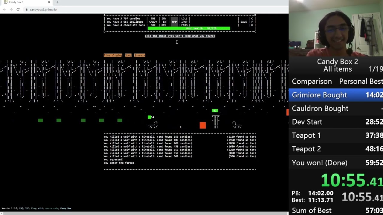This screenshot has height=215, width=383.
Task: Click 'You have 3 797 candies' text
Action: 123,19
